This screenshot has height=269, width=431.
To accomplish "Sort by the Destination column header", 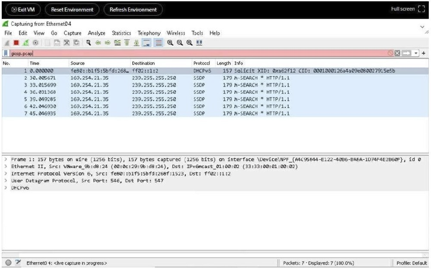I will (161, 63).
